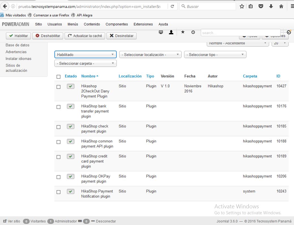Screen dimensions: 294x225
Task: Click the admin search input field
Action: tap(240, 33)
